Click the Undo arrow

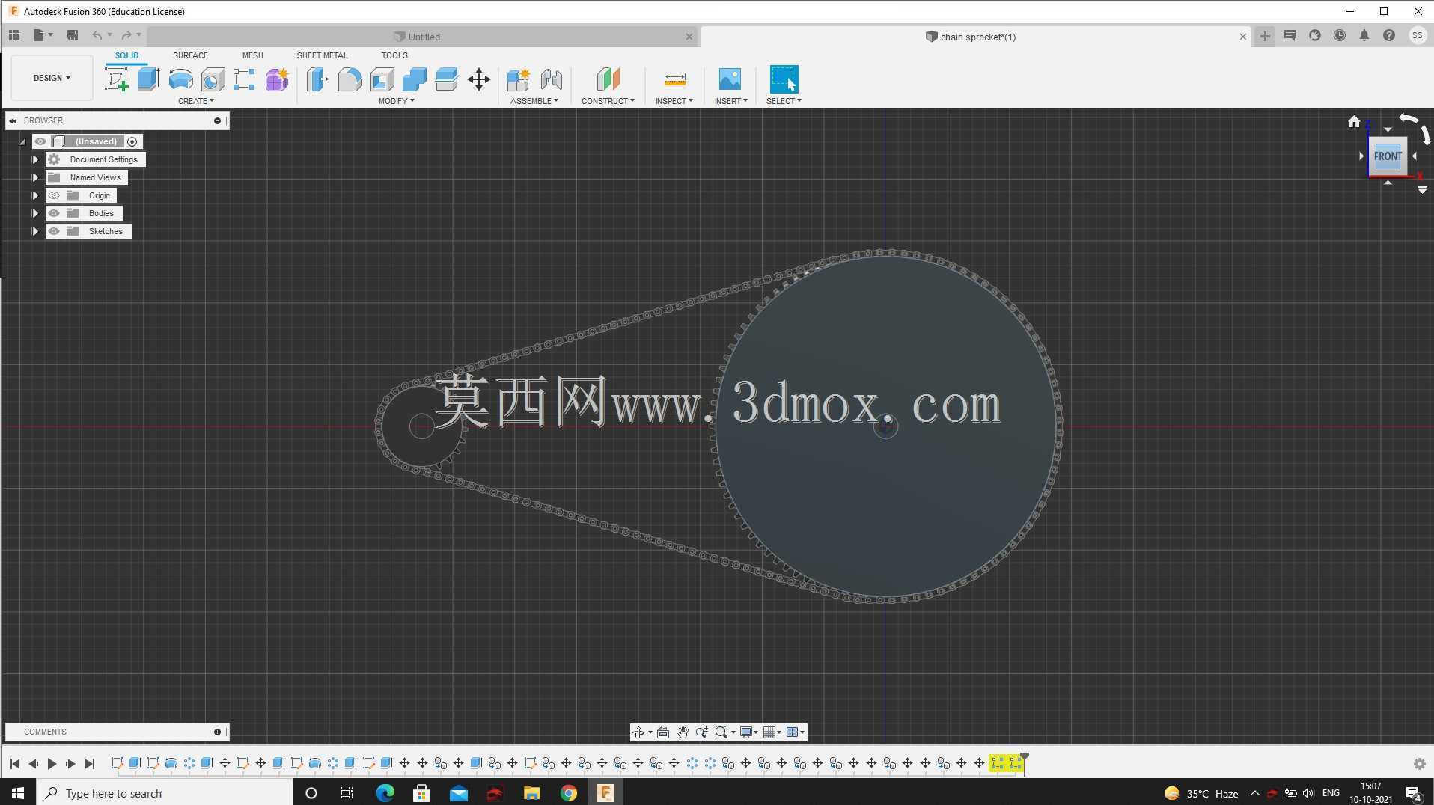97,35
